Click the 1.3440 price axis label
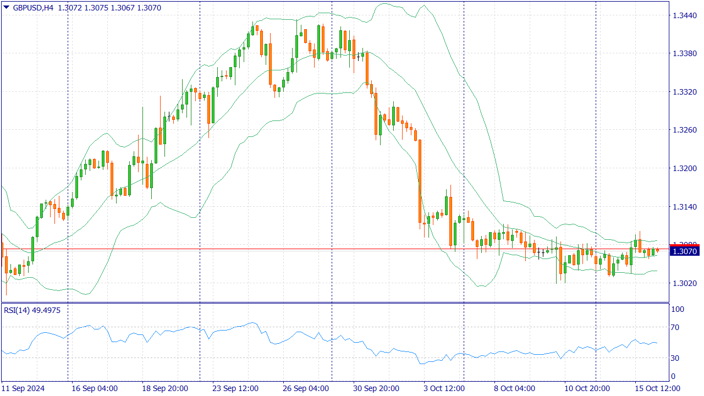 coord(685,15)
